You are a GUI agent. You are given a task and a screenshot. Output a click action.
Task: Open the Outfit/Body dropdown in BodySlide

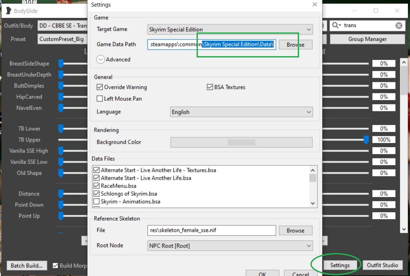point(62,26)
